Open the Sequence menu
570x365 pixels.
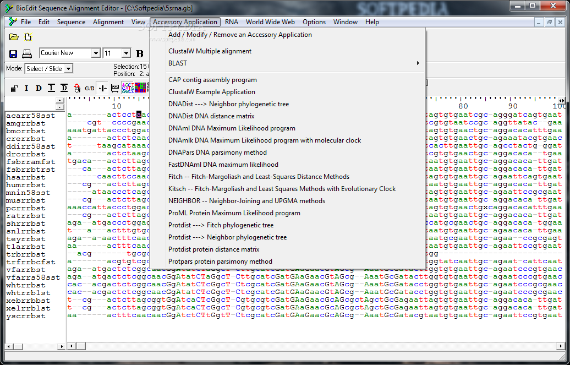[72, 22]
